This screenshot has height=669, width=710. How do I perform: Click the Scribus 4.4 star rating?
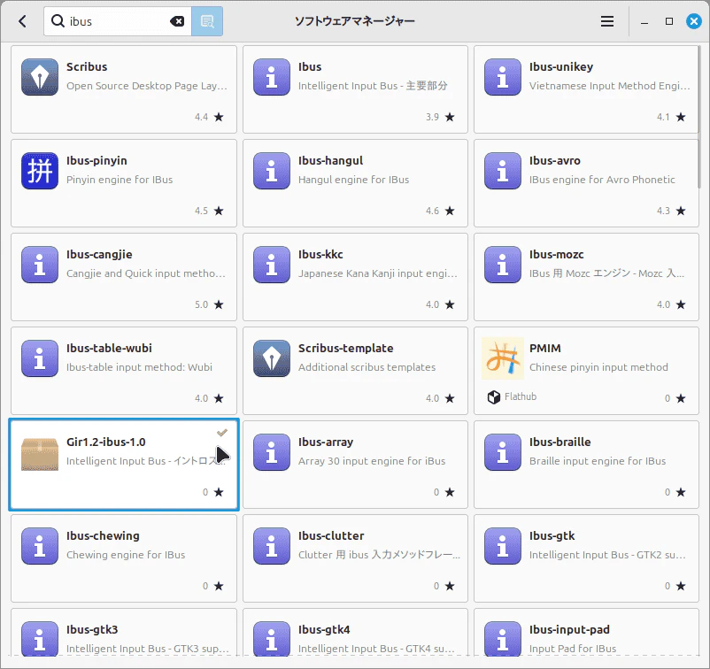coord(209,117)
